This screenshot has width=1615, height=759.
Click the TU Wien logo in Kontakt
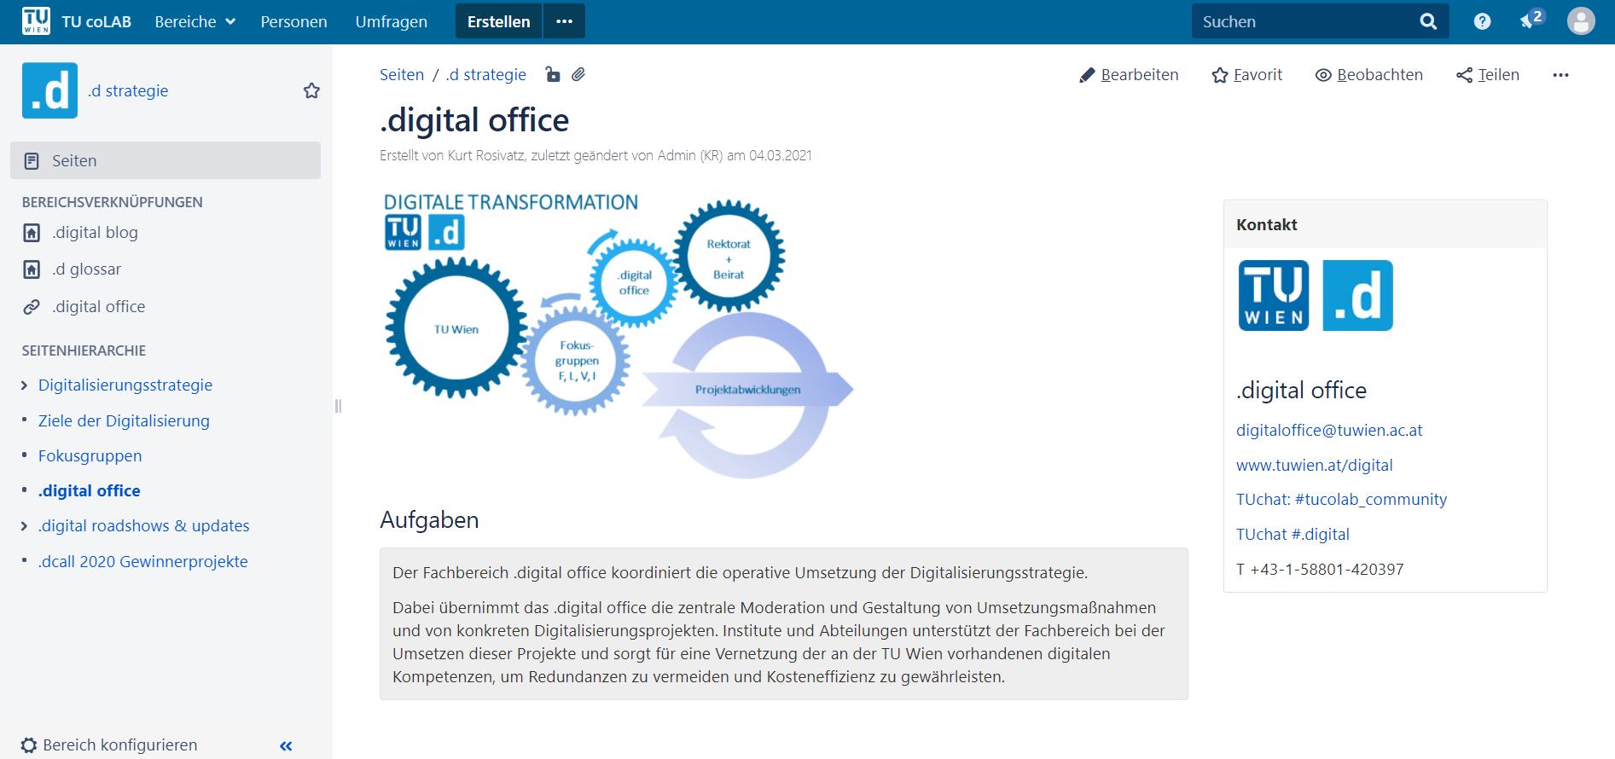1273,295
